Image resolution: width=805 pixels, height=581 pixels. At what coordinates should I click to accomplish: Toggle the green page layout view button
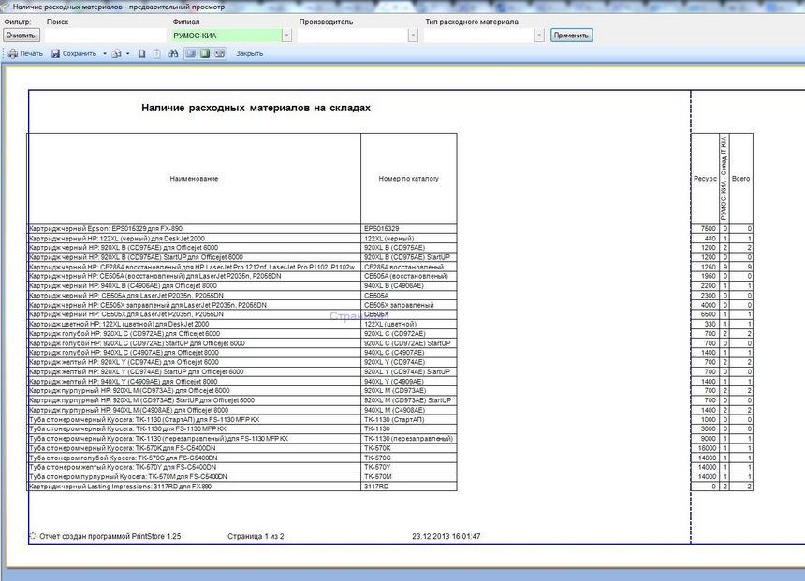pyautogui.click(x=205, y=53)
